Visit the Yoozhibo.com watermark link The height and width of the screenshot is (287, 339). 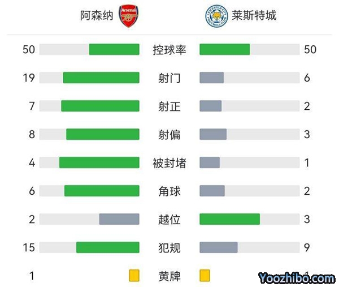[x=297, y=278]
